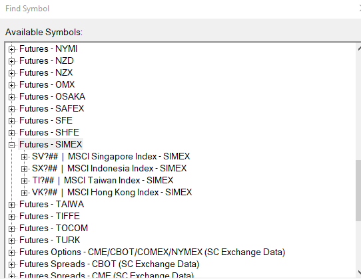Expand the Futures - OSAKA node
Screen dimensions: 361x279
(11, 97)
